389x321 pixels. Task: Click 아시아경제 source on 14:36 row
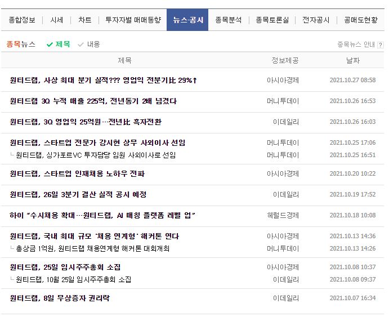coord(283,236)
